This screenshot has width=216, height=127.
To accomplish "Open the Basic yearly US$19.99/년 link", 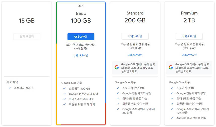I will 81,55.
